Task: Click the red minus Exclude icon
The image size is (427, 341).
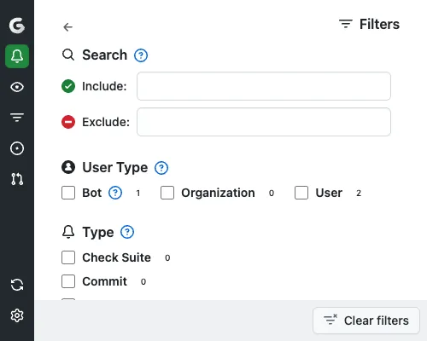Action: tap(68, 122)
